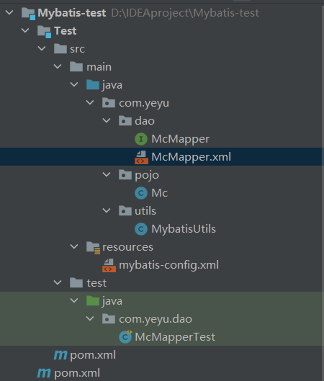324x381 pixels.
Task: Collapse the Mybatis-test project root
Action: [9, 12]
